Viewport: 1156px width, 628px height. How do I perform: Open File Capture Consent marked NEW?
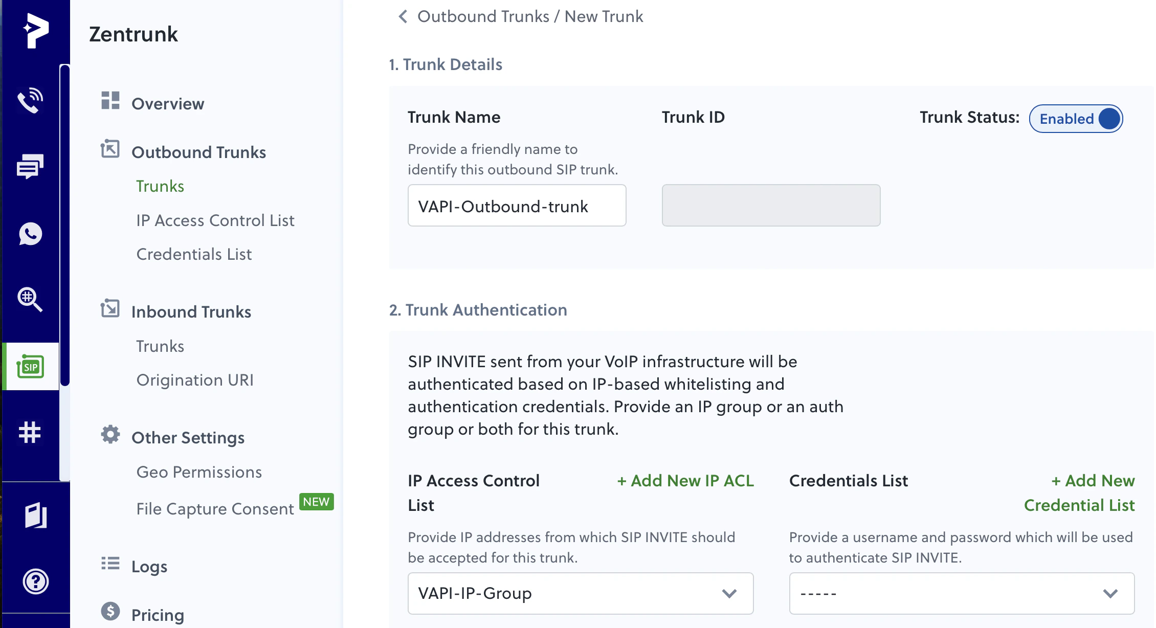[x=214, y=508]
